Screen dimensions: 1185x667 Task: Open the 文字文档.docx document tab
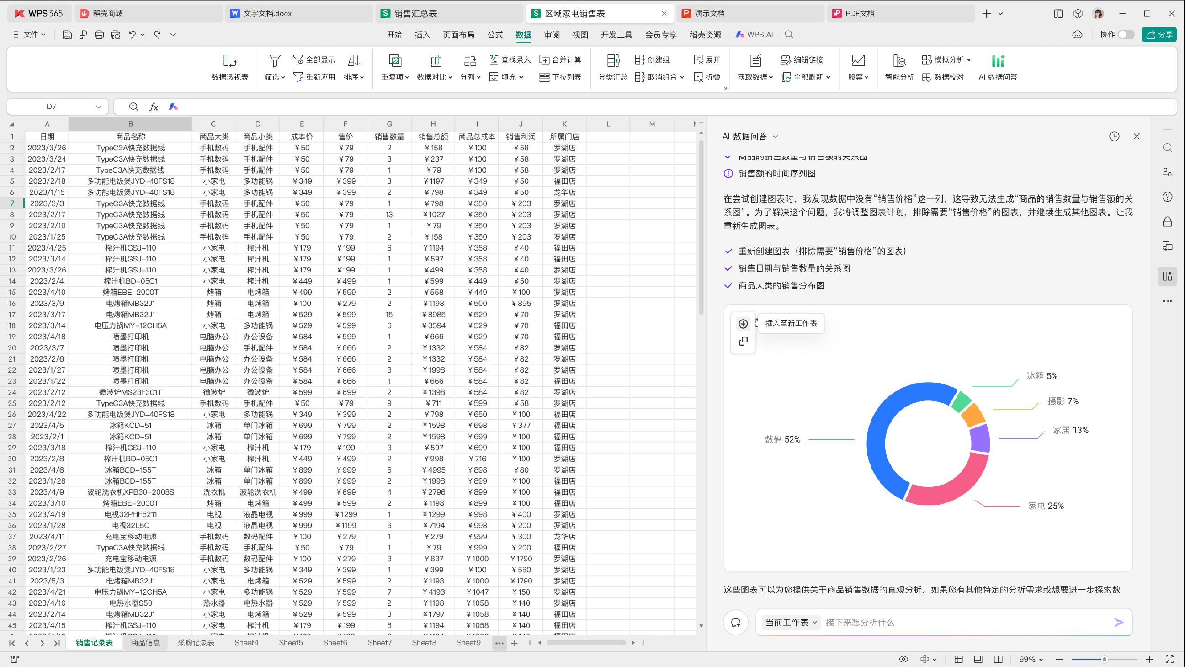pos(298,13)
